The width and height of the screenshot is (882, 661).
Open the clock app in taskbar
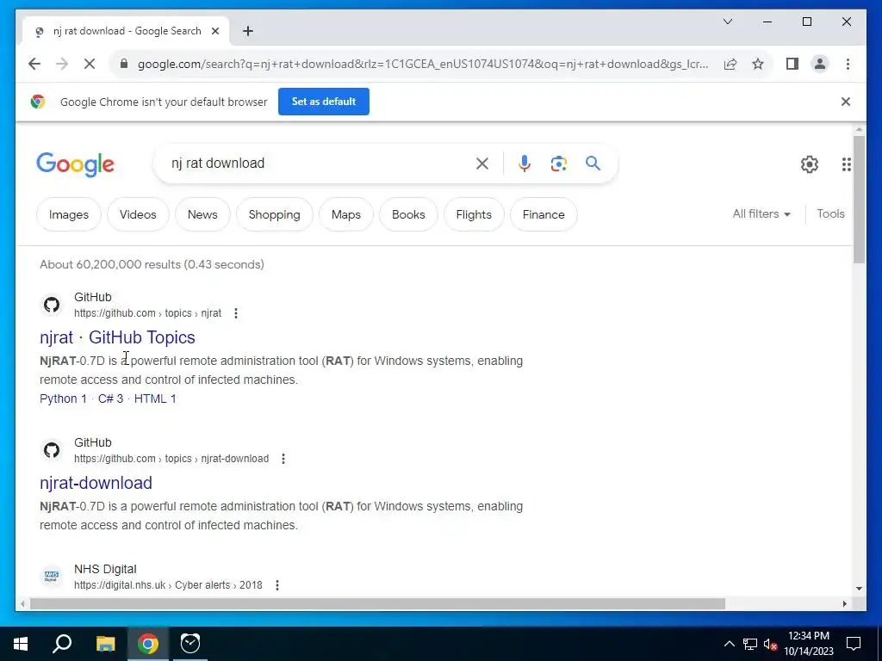click(x=190, y=644)
